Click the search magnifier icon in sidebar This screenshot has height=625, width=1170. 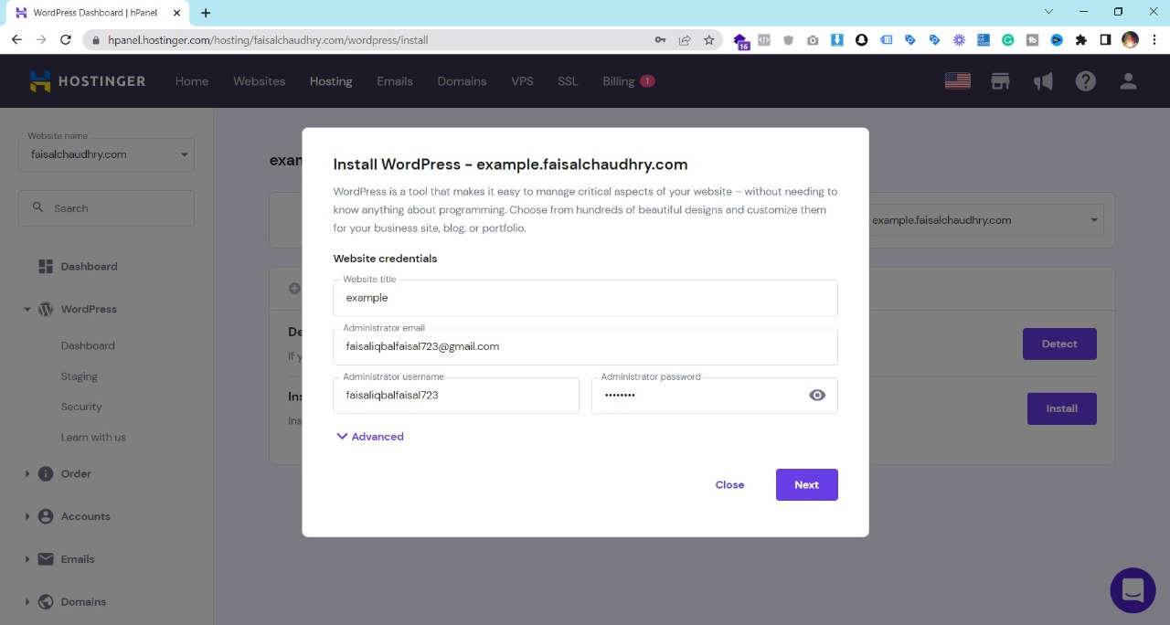tap(37, 207)
